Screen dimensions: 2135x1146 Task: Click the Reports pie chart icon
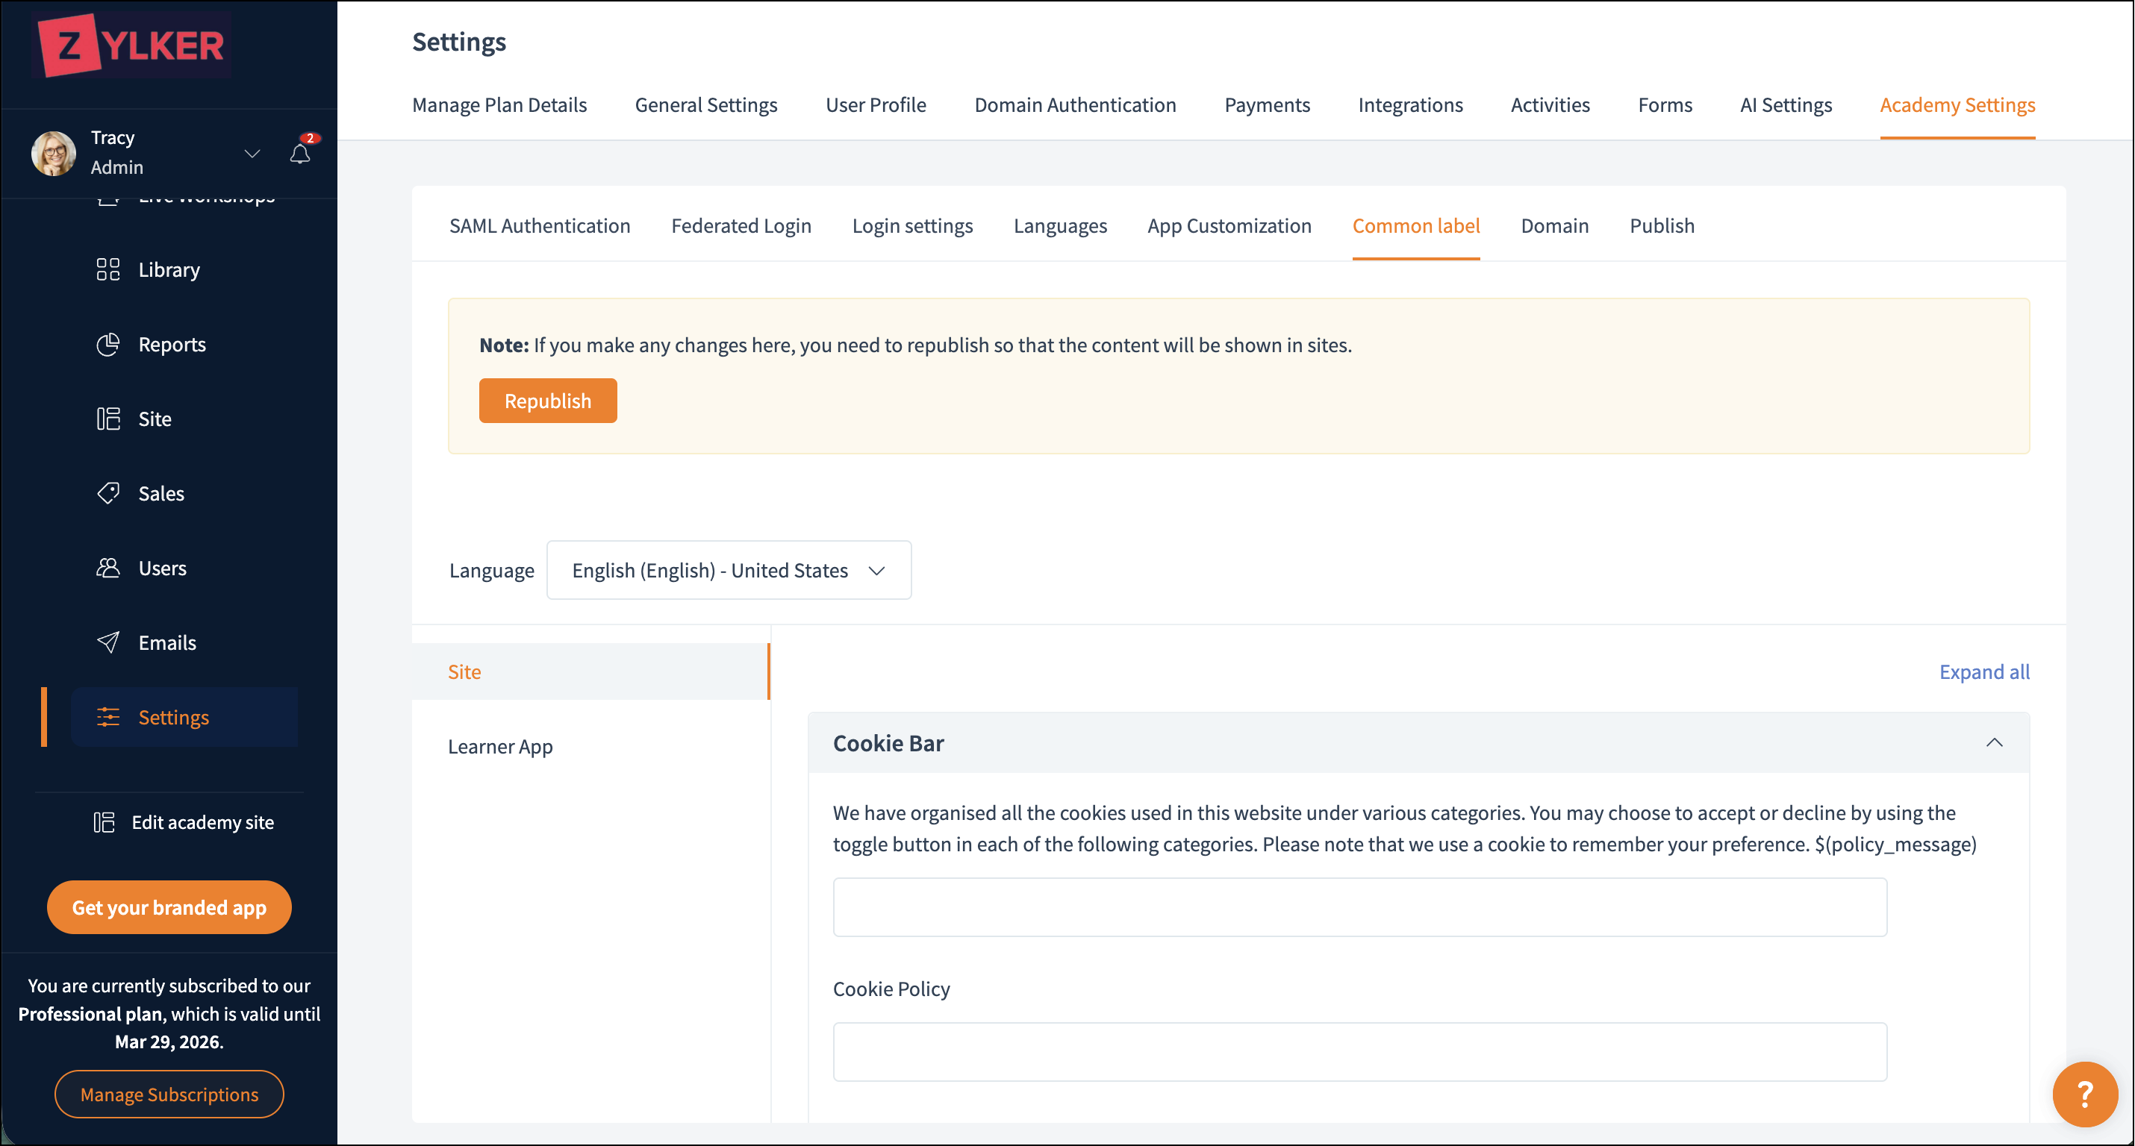coord(107,344)
